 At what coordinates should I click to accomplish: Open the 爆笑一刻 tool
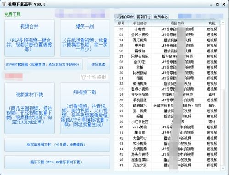(x=85, y=38)
